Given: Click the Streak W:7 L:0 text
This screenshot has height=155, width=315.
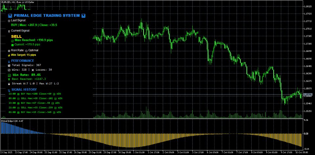Looking at the screenshot, I should [23, 83].
